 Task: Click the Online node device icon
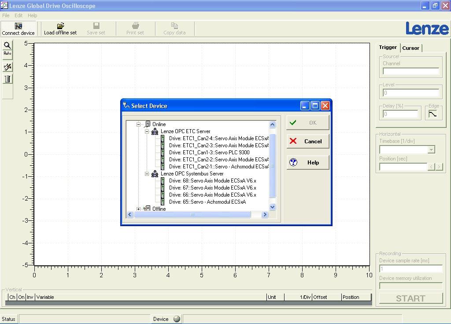147,124
